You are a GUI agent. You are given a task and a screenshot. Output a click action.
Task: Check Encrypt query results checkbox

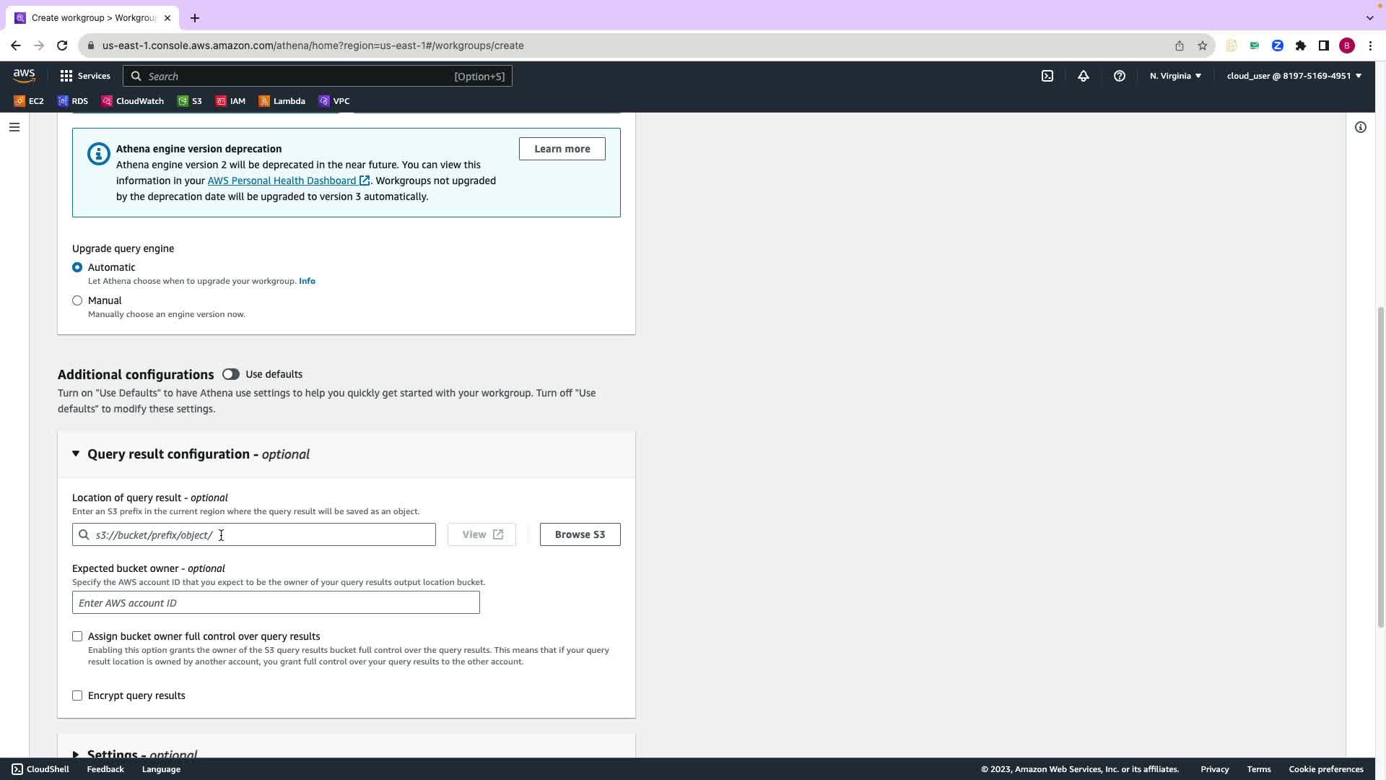[77, 695]
